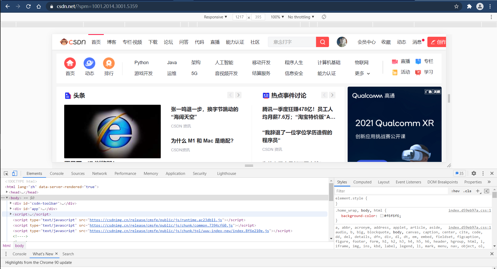The image size is (497, 269).
Task: Focus the CSDN search input field
Action: tap(292, 42)
